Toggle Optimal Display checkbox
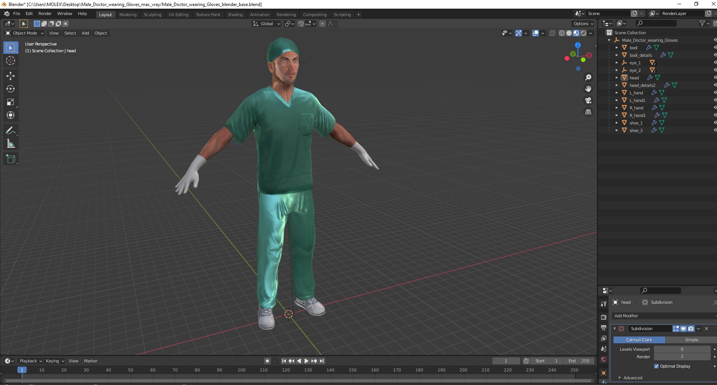The image size is (717, 385). click(x=656, y=366)
